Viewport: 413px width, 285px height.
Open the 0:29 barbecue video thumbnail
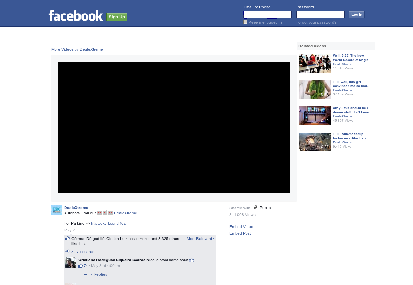coord(315,142)
